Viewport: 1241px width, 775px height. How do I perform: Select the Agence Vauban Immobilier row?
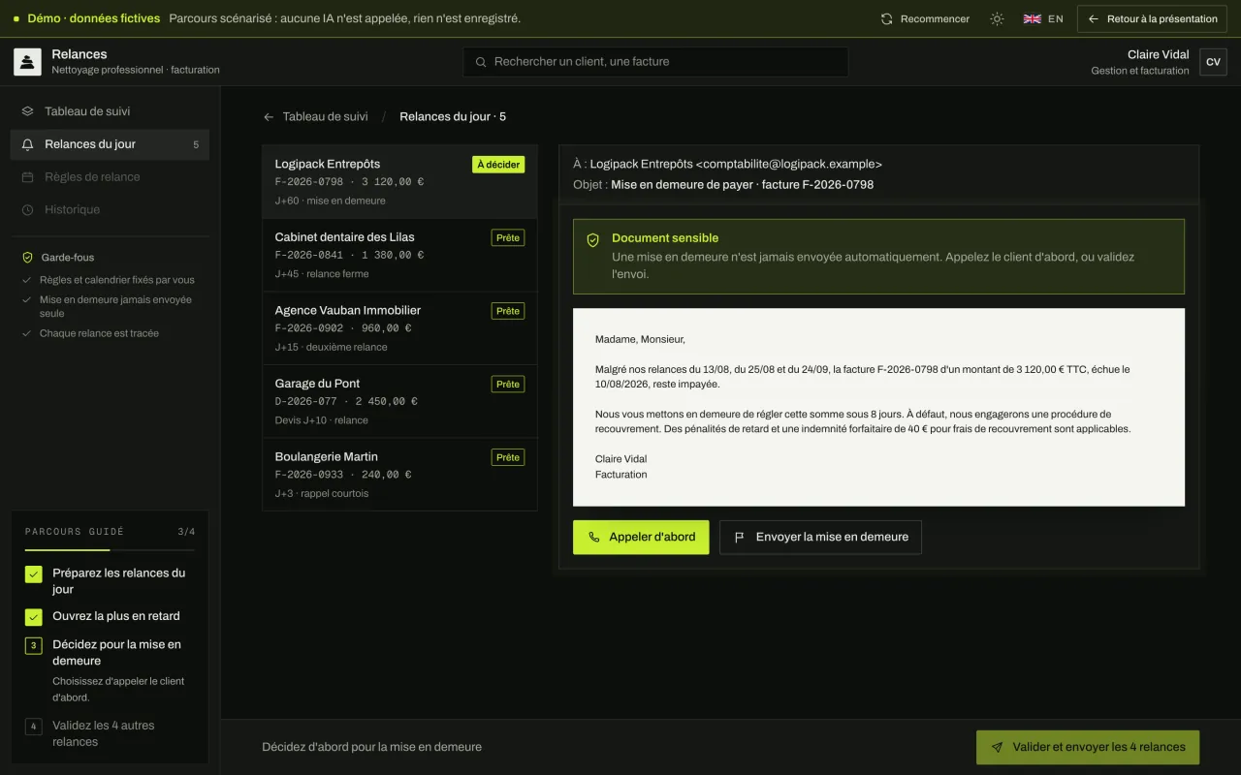[x=399, y=328]
